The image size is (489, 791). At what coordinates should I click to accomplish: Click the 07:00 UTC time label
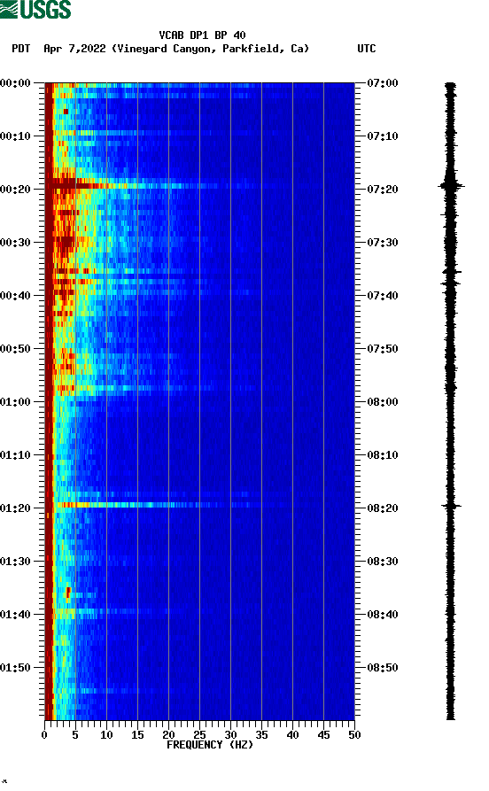coord(383,82)
